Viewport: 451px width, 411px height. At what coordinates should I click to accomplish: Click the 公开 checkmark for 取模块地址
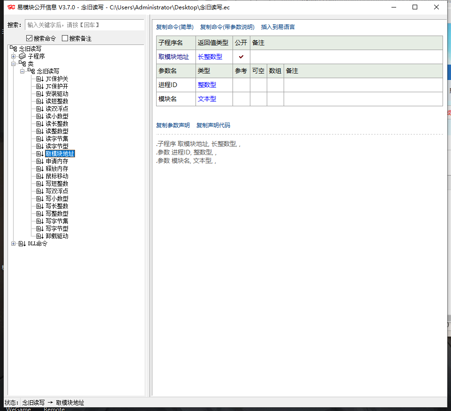241,57
